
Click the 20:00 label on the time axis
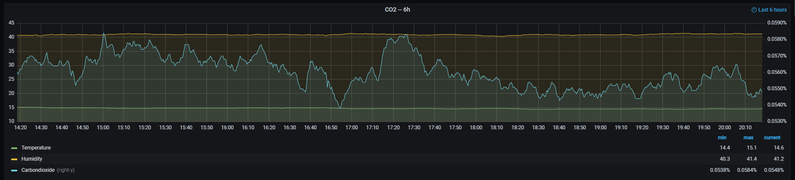(724, 128)
